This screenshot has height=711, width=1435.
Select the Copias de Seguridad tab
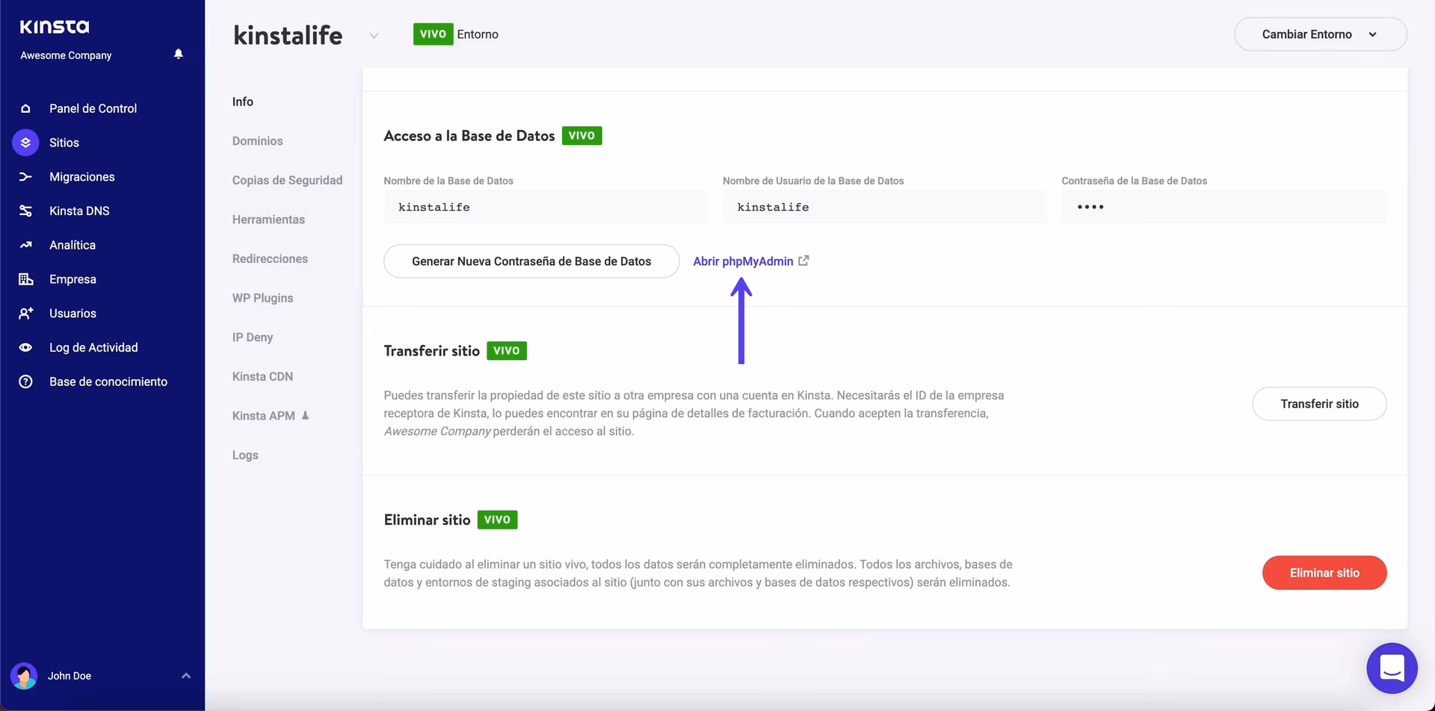pos(288,180)
